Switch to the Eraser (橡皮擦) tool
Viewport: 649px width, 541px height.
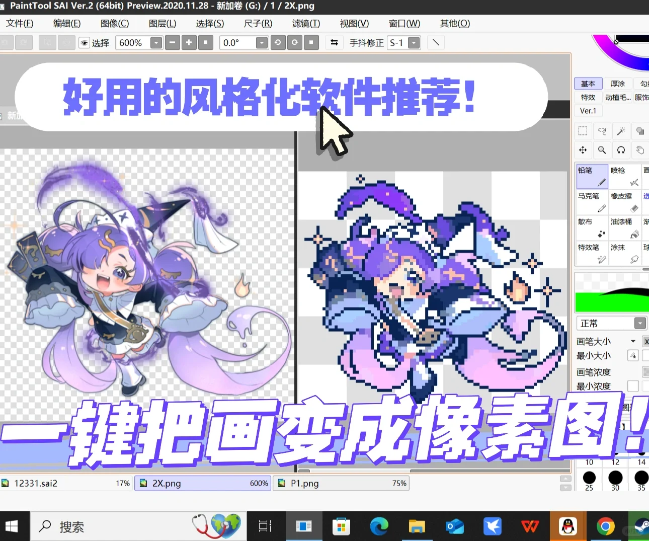[x=625, y=201]
